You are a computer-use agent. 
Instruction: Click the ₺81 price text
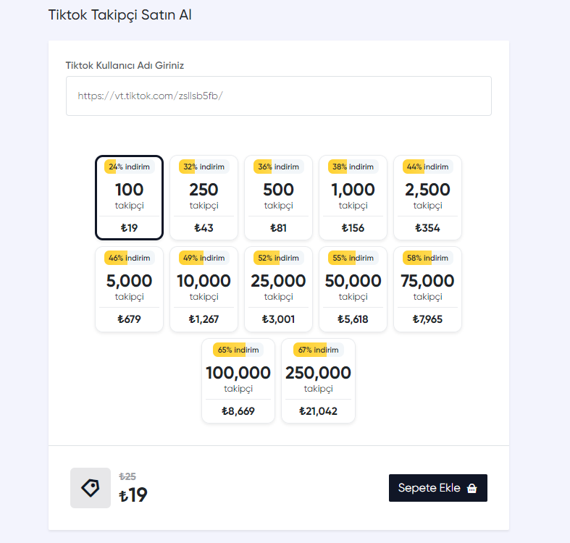point(278,228)
